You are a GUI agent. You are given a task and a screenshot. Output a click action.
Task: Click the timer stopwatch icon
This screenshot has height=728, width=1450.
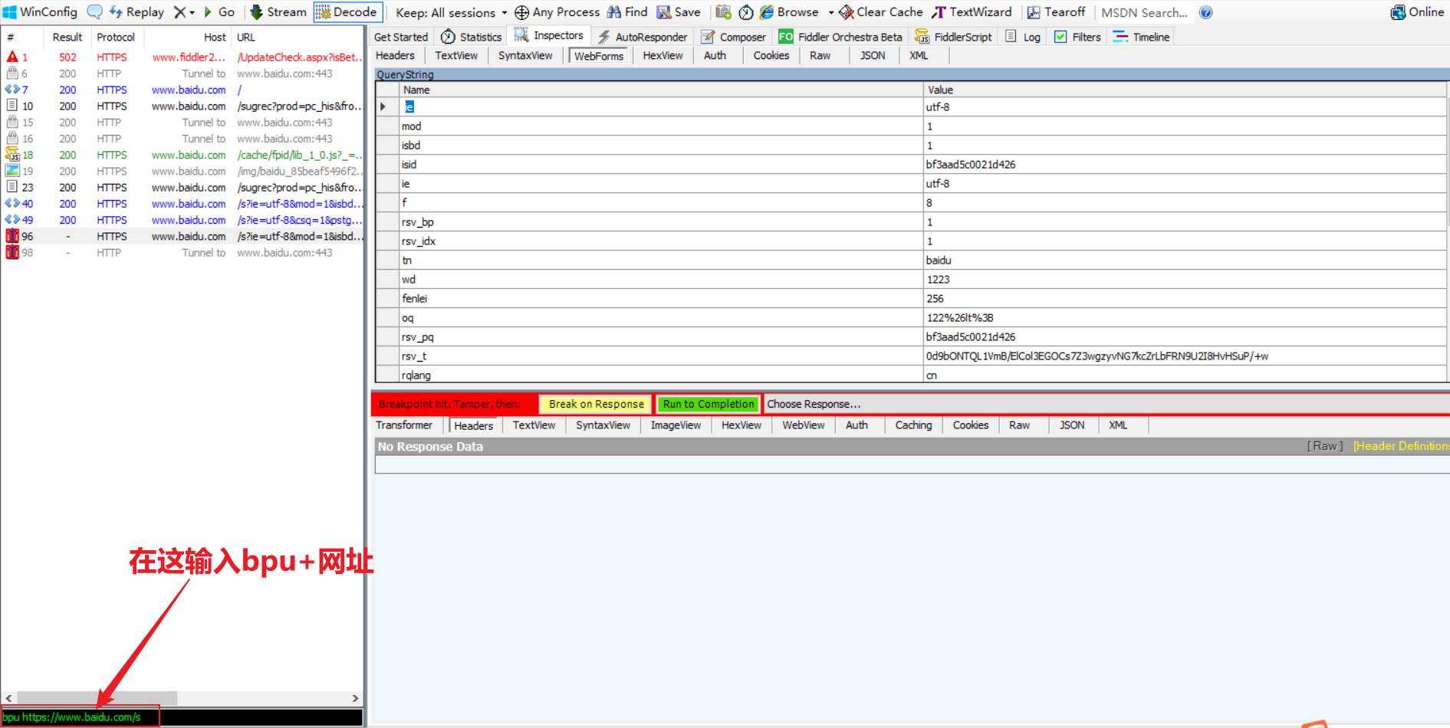pyautogui.click(x=746, y=12)
